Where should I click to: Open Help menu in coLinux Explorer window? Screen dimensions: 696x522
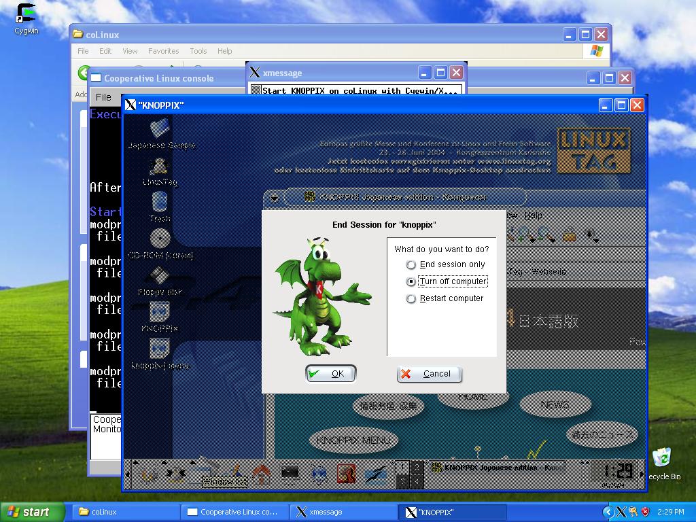224,51
